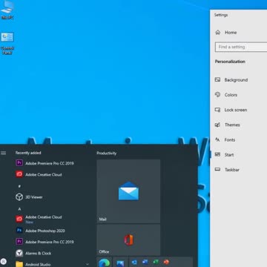Click the Find a setting search box
This screenshot has width=267, height=267.
tap(241, 47)
